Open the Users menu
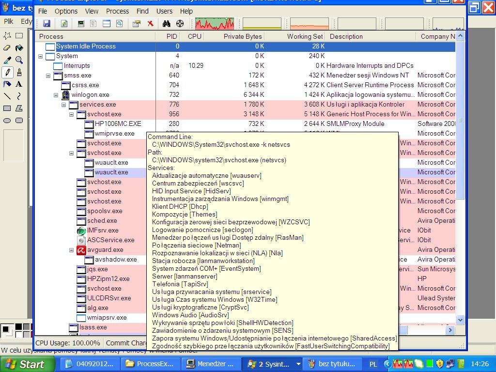This screenshot has height=372, width=496. 164,11
